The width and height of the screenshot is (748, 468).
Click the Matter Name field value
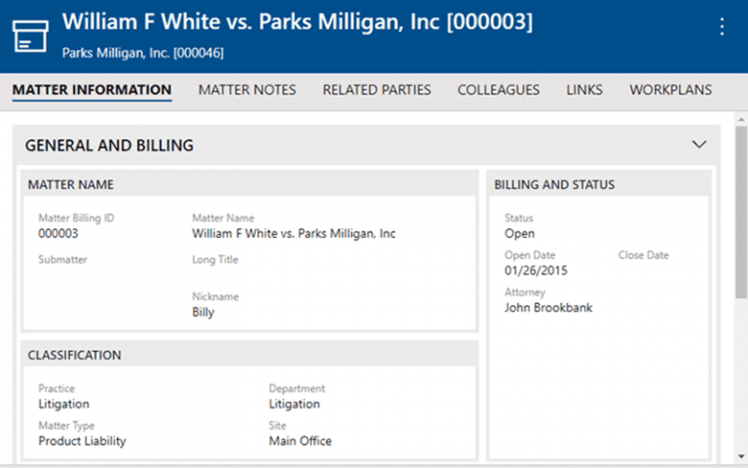(x=294, y=234)
